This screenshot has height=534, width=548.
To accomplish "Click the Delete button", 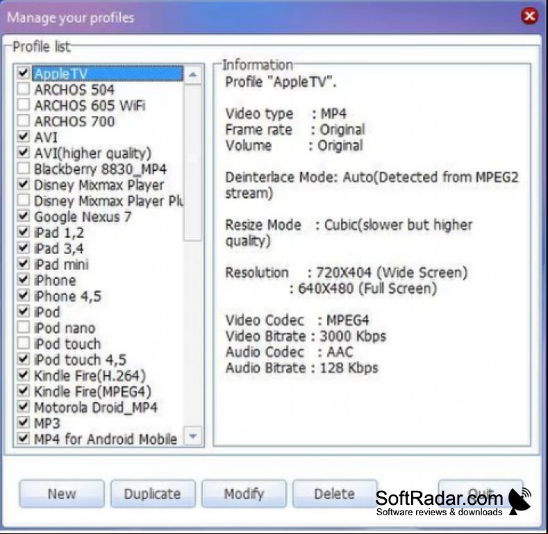I will pyautogui.click(x=335, y=494).
